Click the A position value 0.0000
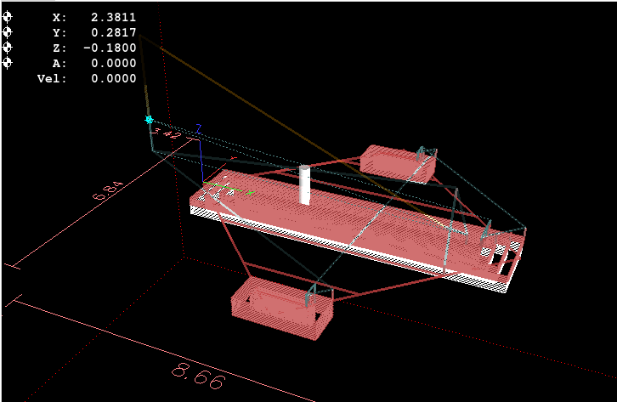The height and width of the screenshot is (402, 617). pos(113,63)
